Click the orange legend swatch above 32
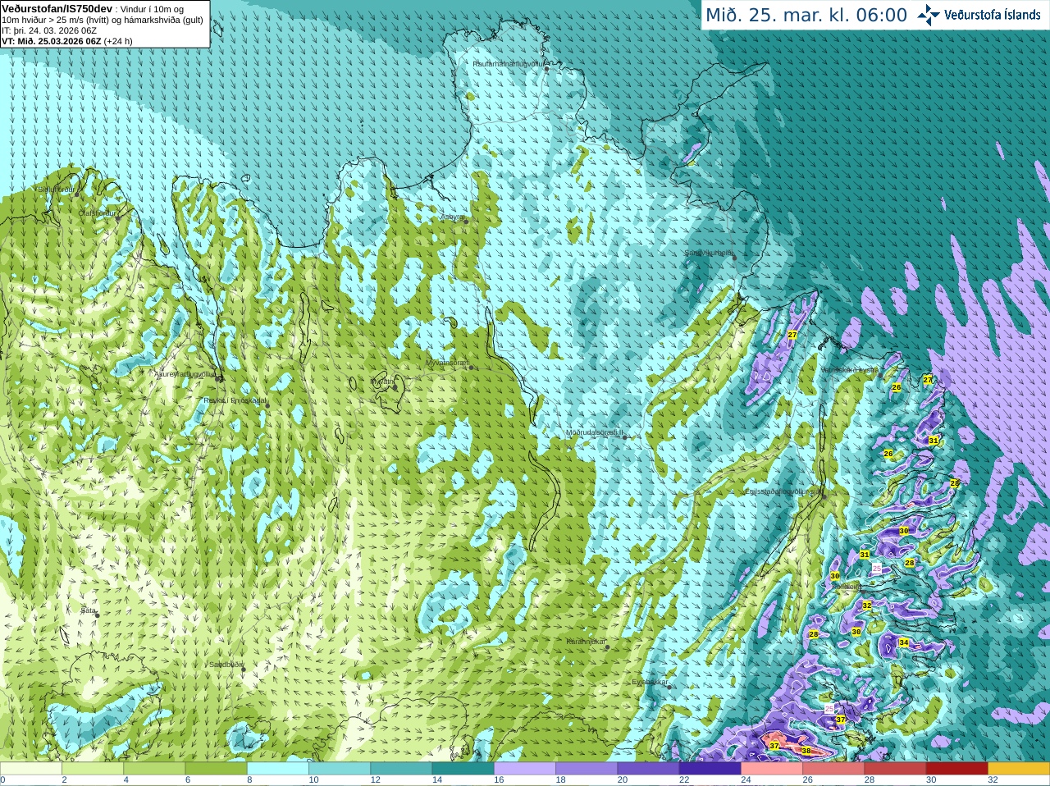Viewport: 1050px width, 786px height. point(1018,769)
